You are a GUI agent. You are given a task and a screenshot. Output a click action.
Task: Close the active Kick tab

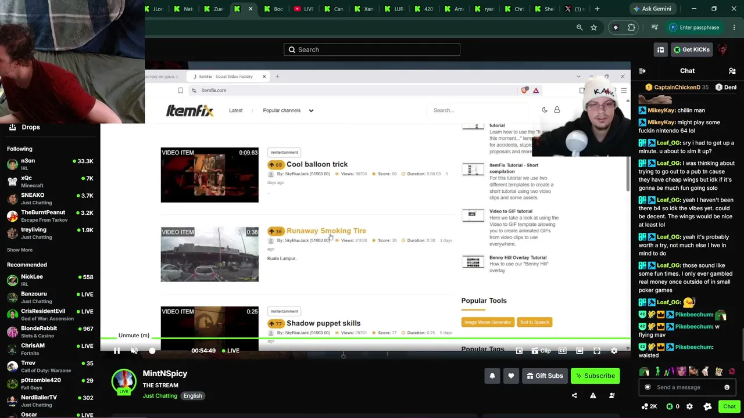click(x=251, y=9)
